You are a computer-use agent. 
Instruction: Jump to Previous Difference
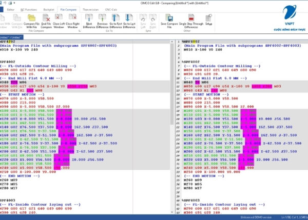102,21
